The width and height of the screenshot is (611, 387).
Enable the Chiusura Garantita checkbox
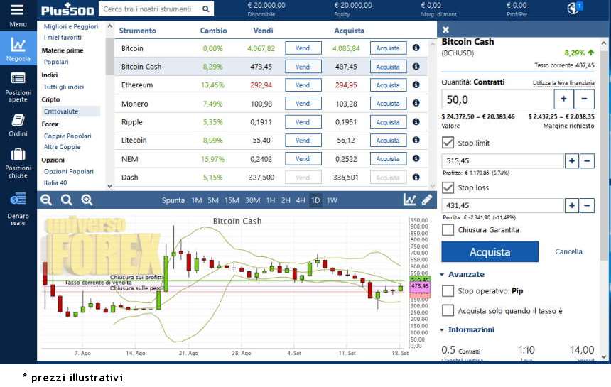pos(448,230)
